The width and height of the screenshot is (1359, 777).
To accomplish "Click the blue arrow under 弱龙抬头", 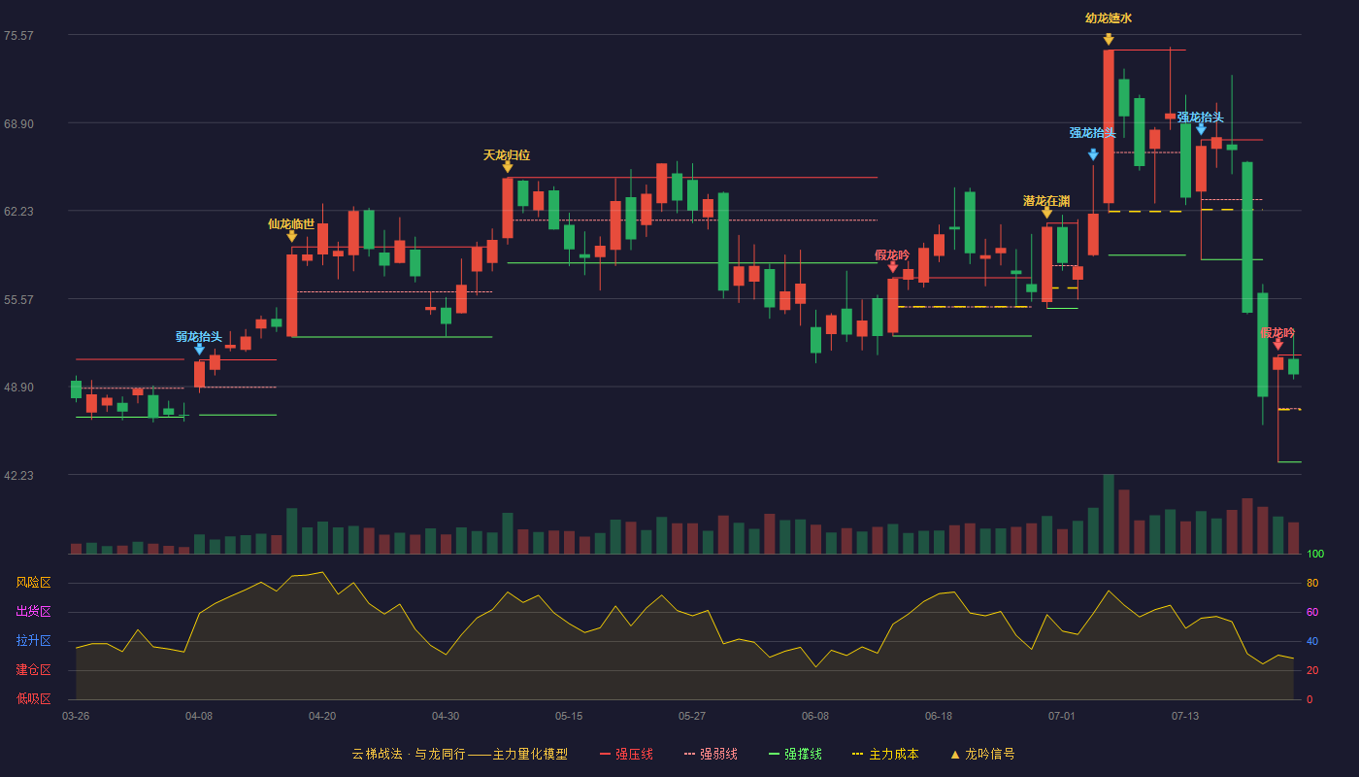I will pyautogui.click(x=199, y=350).
